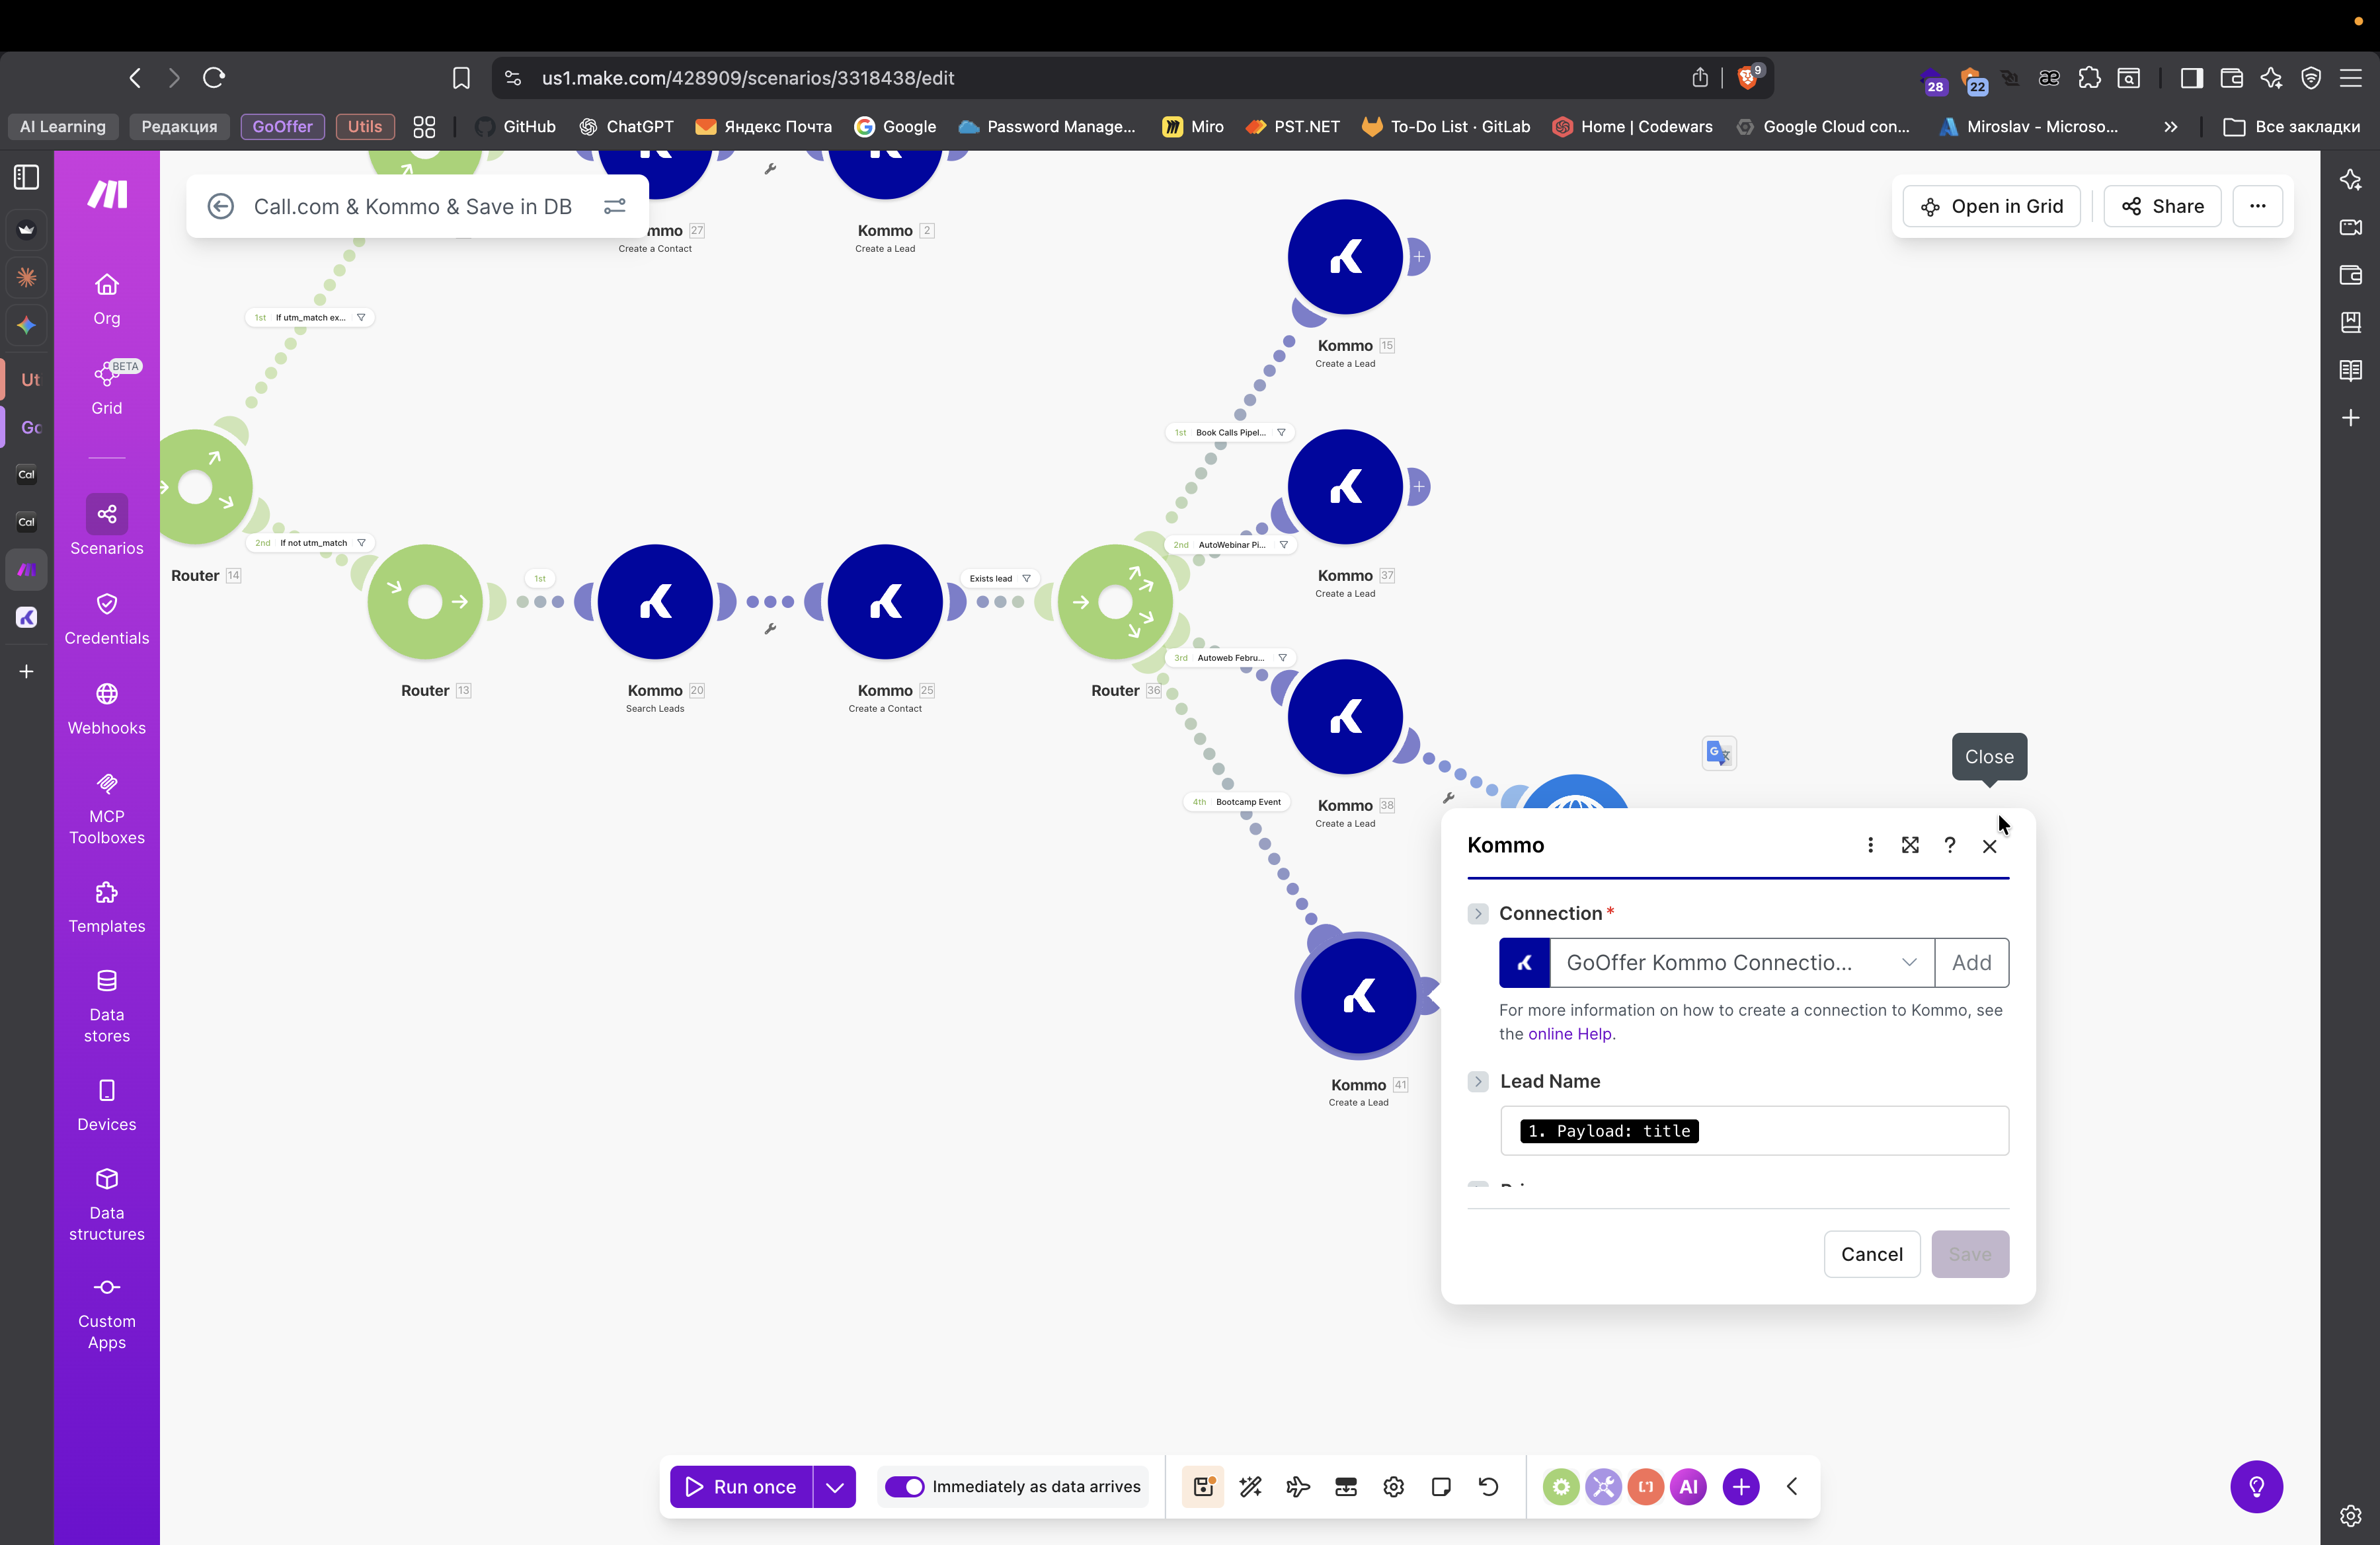The height and width of the screenshot is (1545, 2380).
Task: Click the undo arrow in bottom toolbar
Action: tap(1488, 1486)
